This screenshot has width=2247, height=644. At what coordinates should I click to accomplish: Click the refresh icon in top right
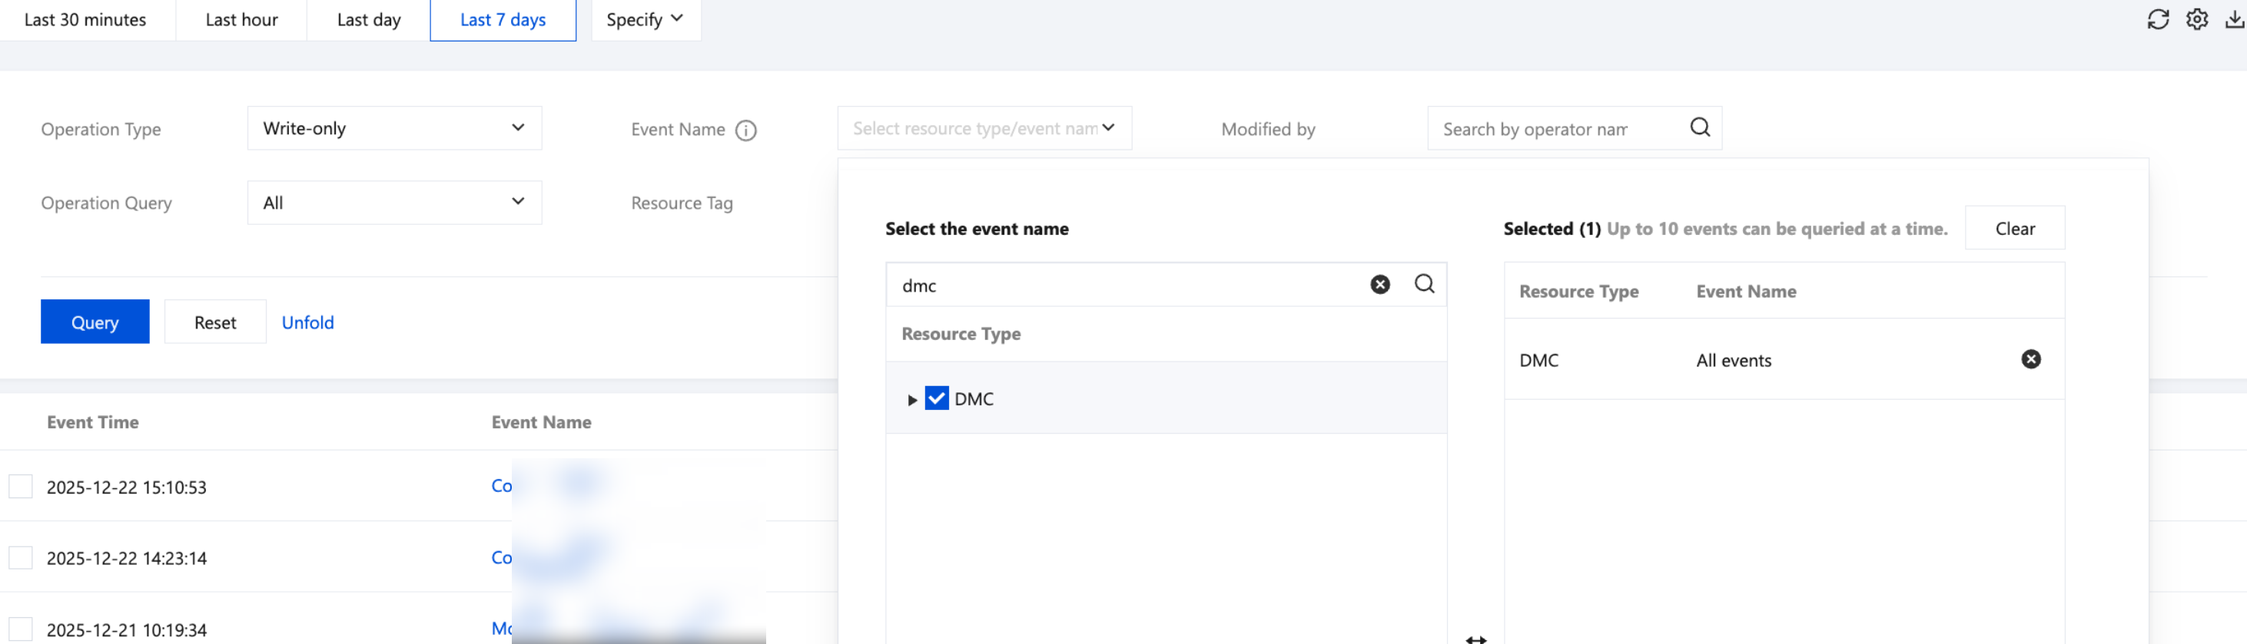pos(2157,19)
